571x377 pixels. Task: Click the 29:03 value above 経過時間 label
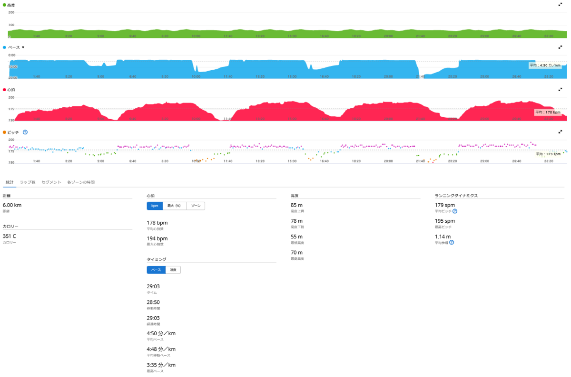(153, 318)
